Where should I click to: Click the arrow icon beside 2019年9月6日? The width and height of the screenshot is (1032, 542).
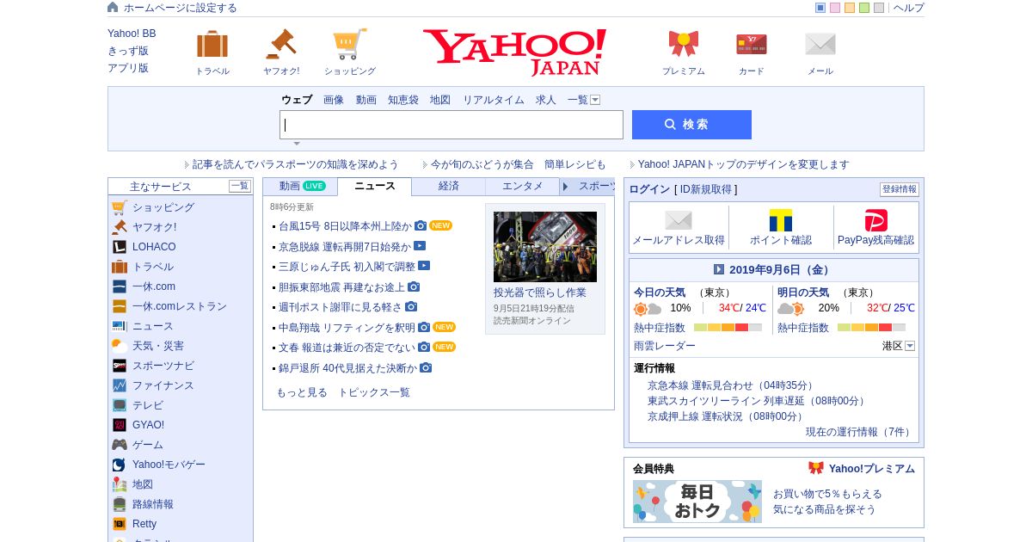pyautogui.click(x=719, y=269)
